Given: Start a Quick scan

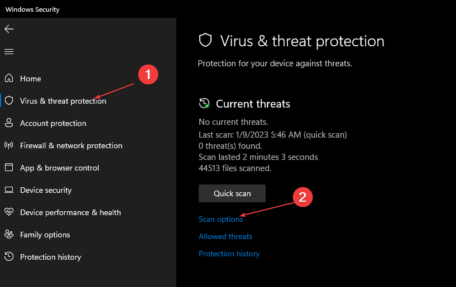Looking at the screenshot, I should coord(232,193).
